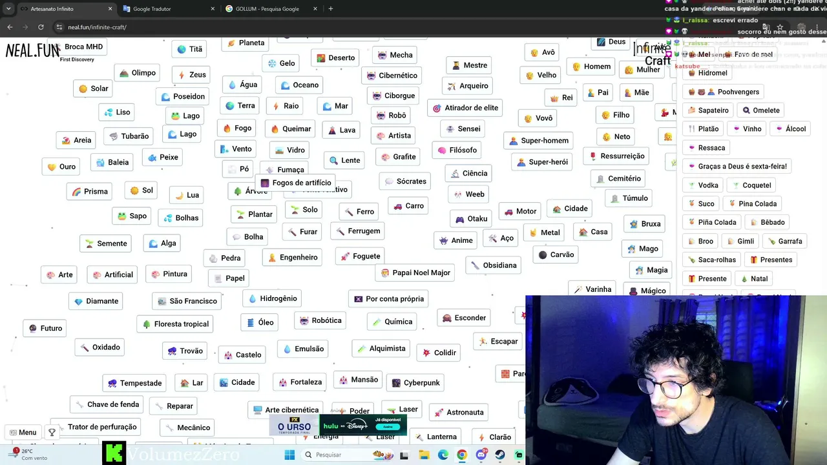Click the browser forward arrow
This screenshot has height=465, width=827.
(25, 27)
